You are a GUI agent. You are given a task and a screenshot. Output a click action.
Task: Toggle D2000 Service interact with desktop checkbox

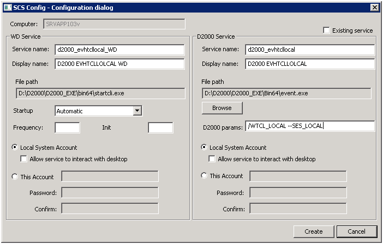(x=212, y=159)
